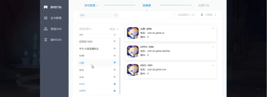Jump to the 批量打包 step
Image resolution: width=267 pixels, height=97 pixels.
[204, 5]
